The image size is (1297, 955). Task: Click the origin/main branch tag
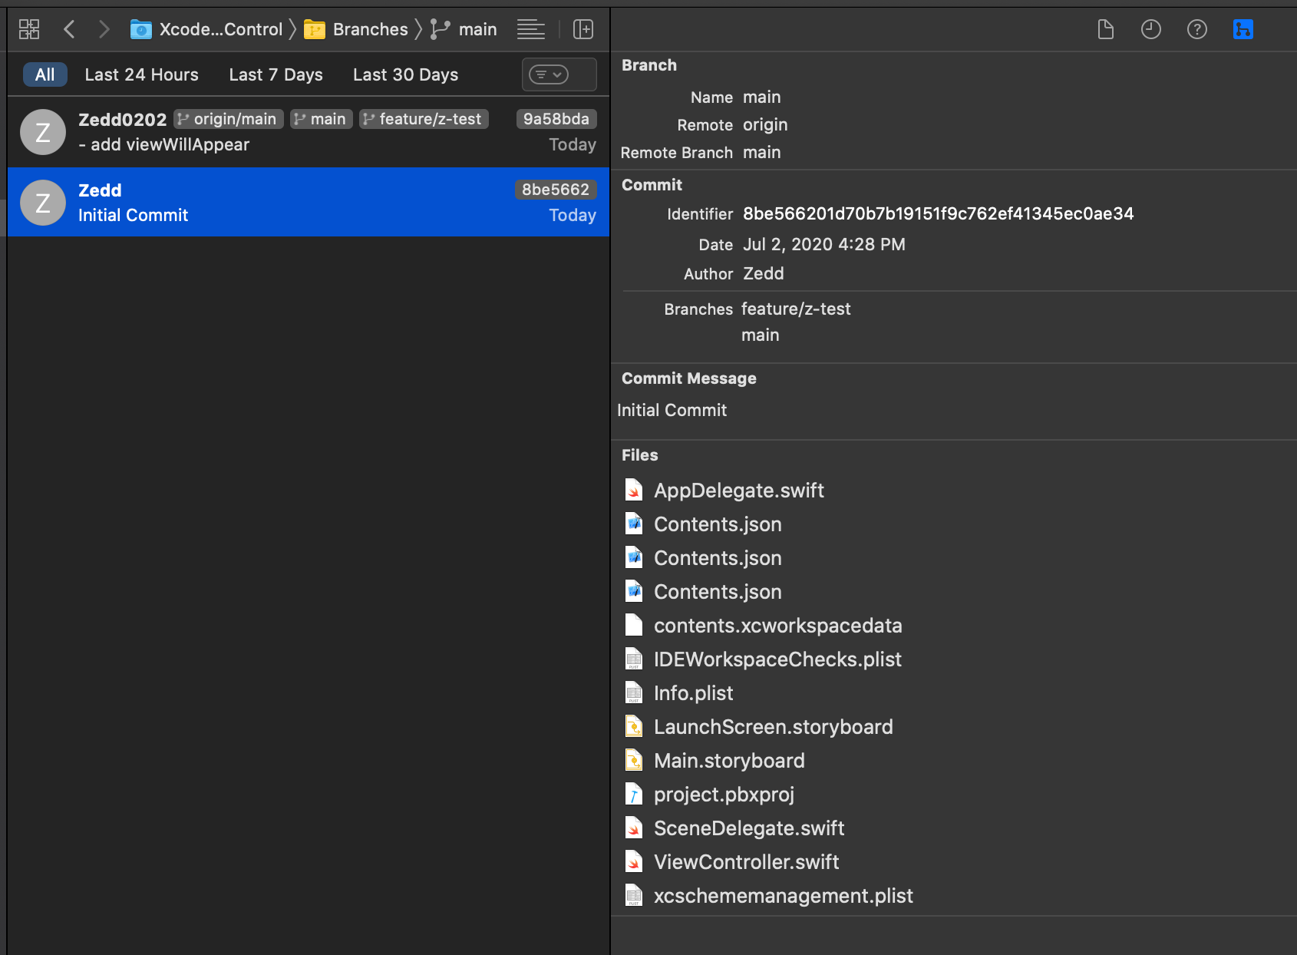[x=229, y=119]
